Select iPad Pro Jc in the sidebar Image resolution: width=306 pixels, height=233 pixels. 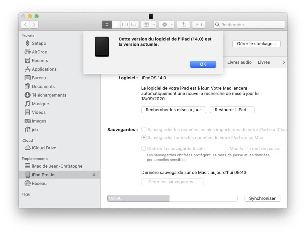tap(59, 175)
